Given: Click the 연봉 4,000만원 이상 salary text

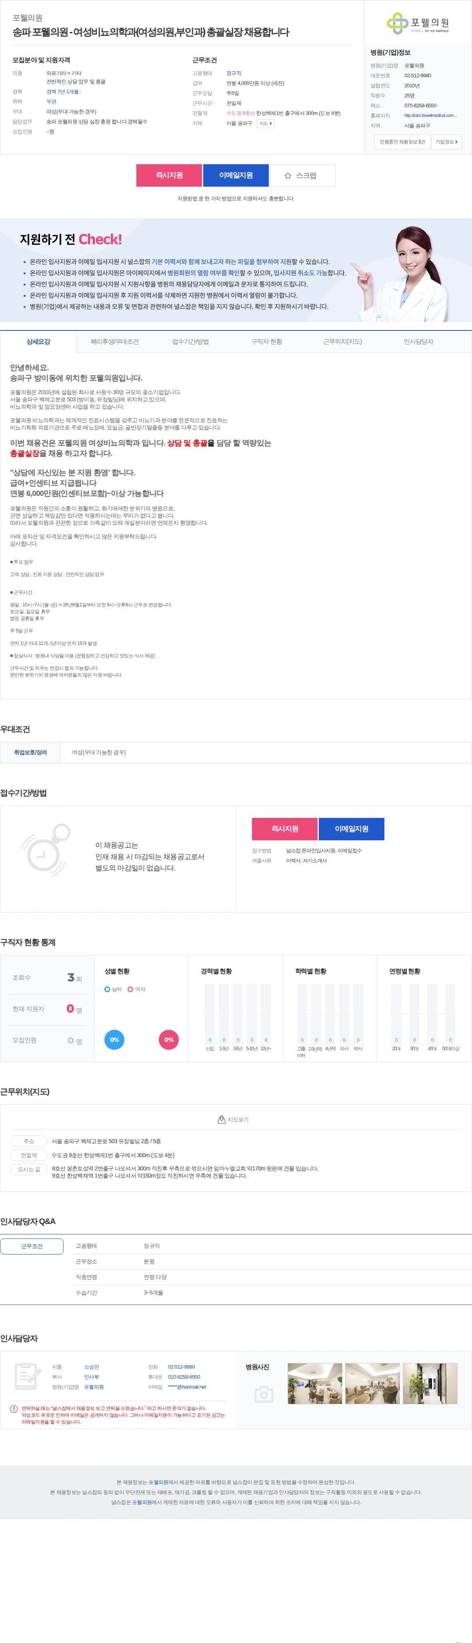Looking at the screenshot, I should point(256,84).
